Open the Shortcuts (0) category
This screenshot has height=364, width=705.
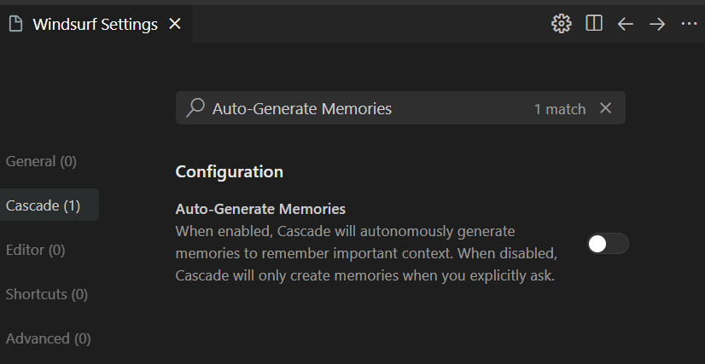pos(47,294)
